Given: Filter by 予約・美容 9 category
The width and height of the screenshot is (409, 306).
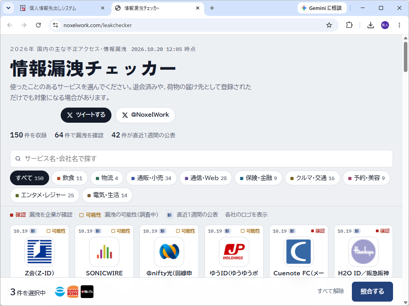Looking at the screenshot, I should tap(366, 178).
